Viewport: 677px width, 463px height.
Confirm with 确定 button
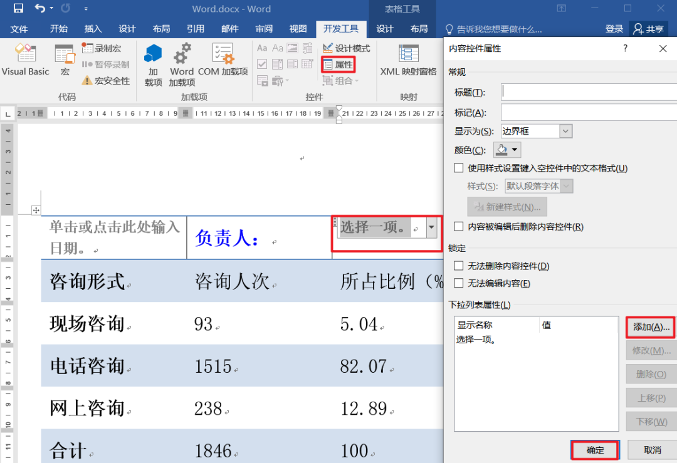click(595, 450)
